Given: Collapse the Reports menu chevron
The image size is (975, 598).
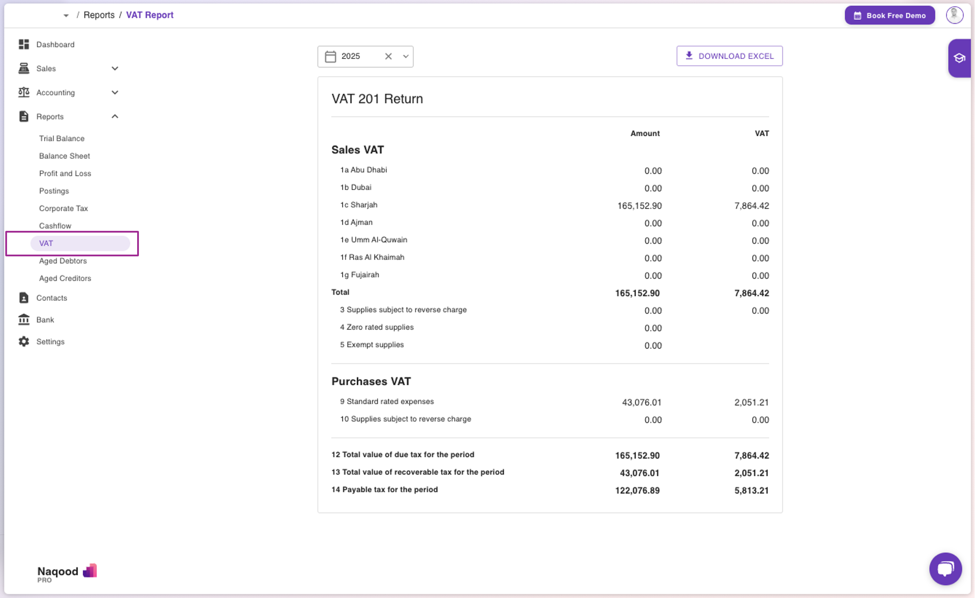Looking at the screenshot, I should click(115, 117).
